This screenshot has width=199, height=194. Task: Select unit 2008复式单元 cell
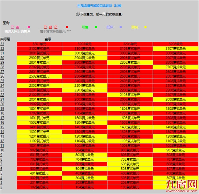pos(175,99)
